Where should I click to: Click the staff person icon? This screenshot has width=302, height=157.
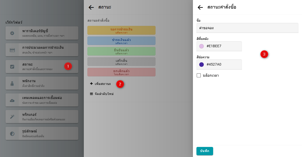12,83
